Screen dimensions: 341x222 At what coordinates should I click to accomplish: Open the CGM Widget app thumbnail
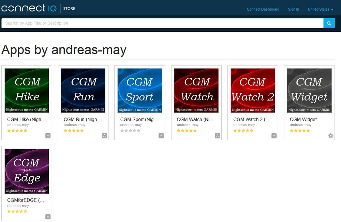pyautogui.click(x=309, y=90)
